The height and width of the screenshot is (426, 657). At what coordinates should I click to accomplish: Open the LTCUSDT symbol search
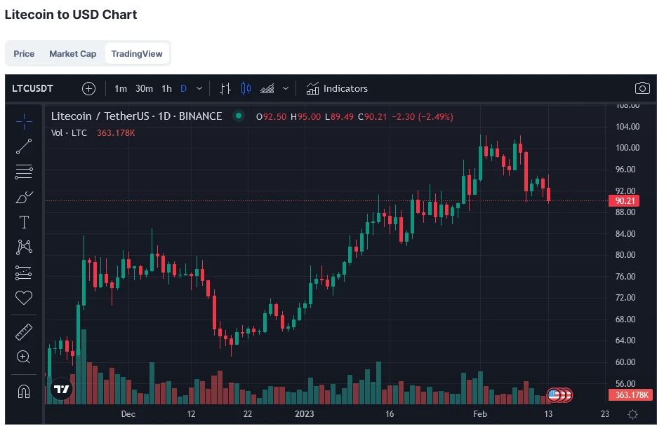coord(32,88)
